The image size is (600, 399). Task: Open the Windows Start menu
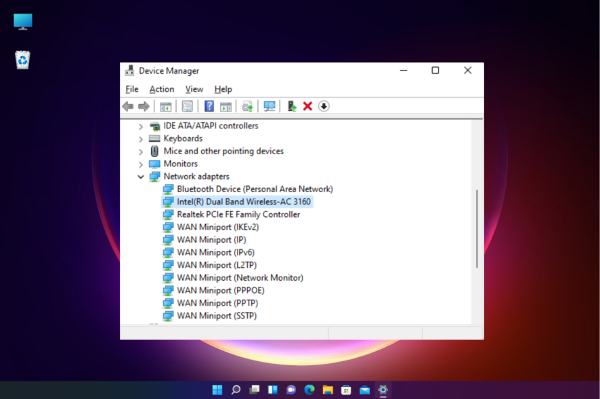(x=217, y=390)
